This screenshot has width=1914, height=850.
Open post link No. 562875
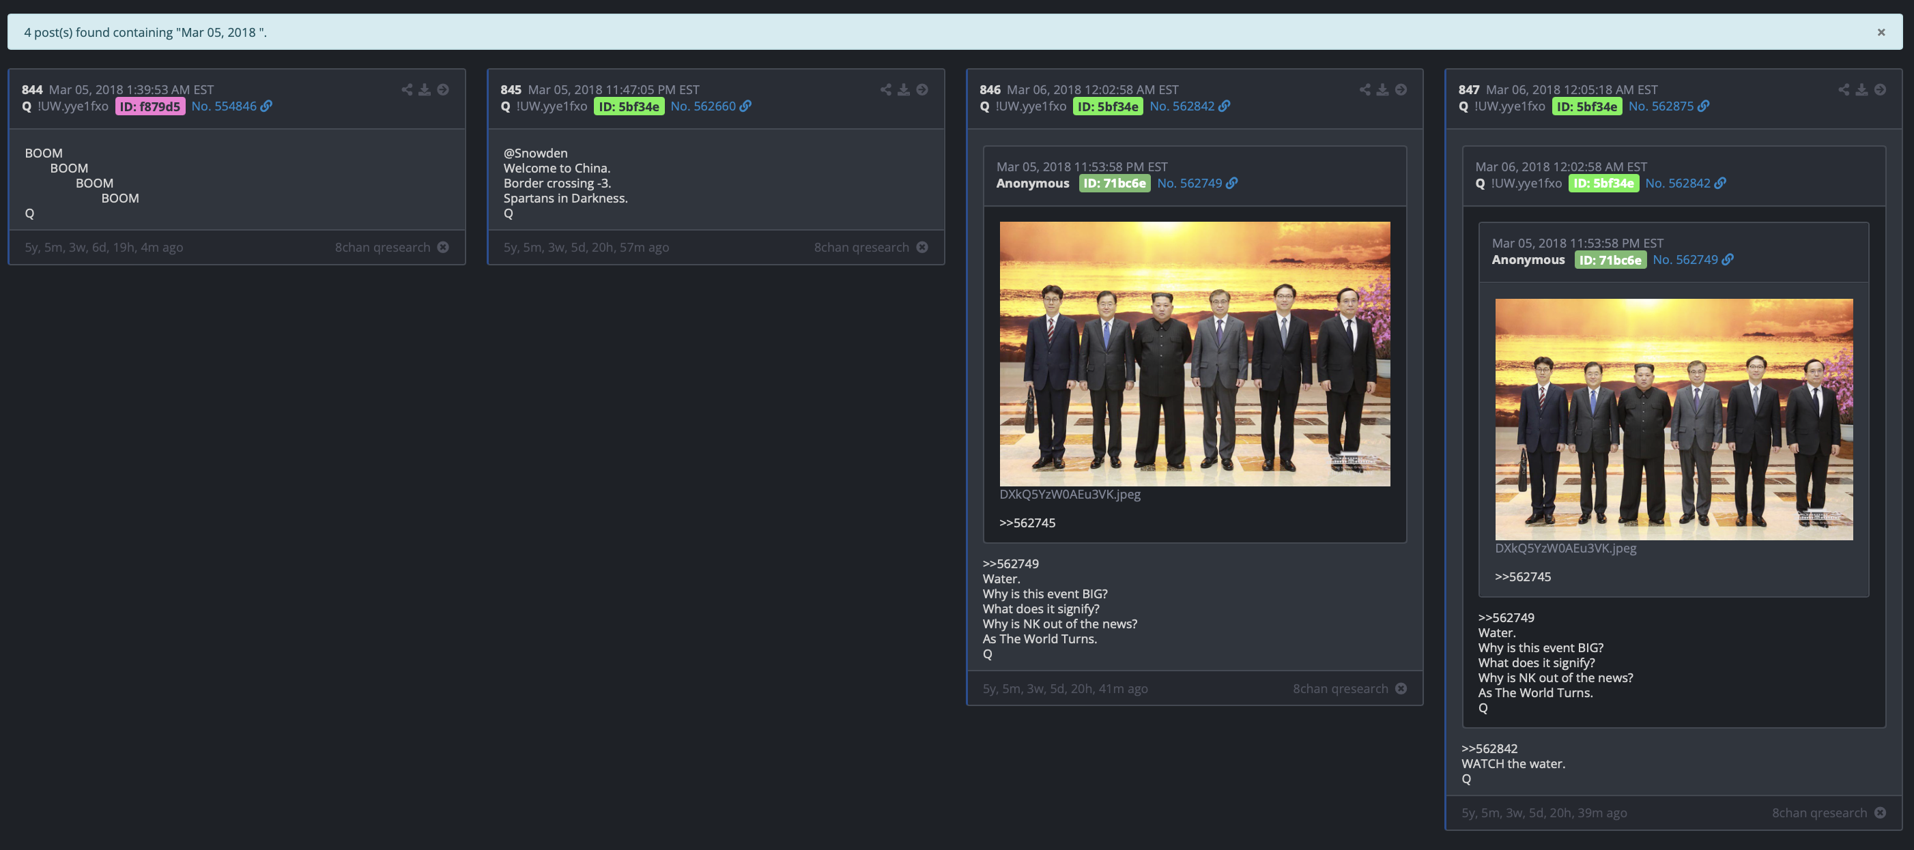click(x=1661, y=106)
